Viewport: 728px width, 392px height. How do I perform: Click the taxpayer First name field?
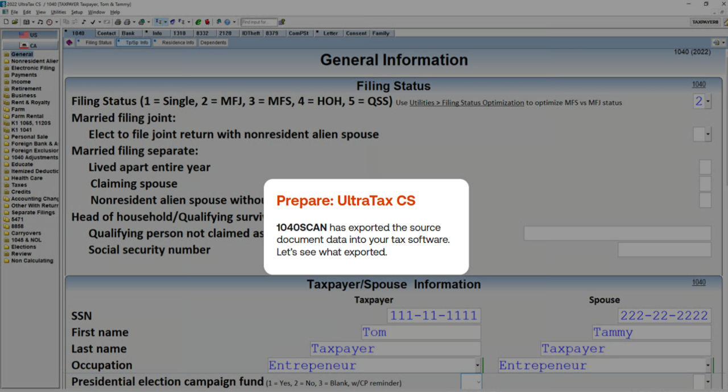point(421,332)
